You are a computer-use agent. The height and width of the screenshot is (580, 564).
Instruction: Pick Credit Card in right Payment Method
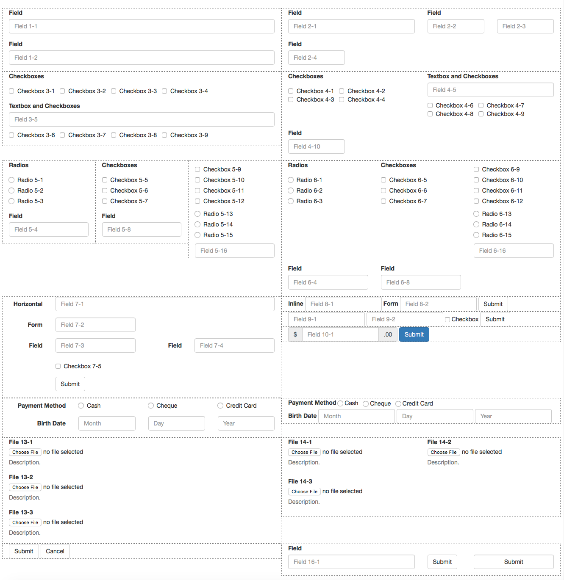[398, 404]
